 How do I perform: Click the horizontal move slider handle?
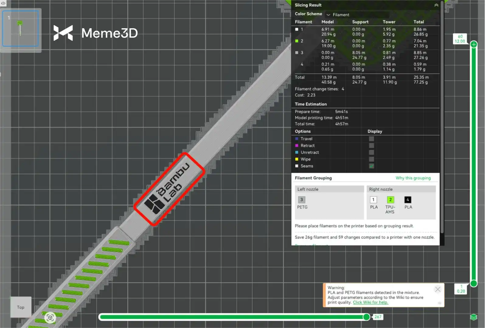[366, 317]
